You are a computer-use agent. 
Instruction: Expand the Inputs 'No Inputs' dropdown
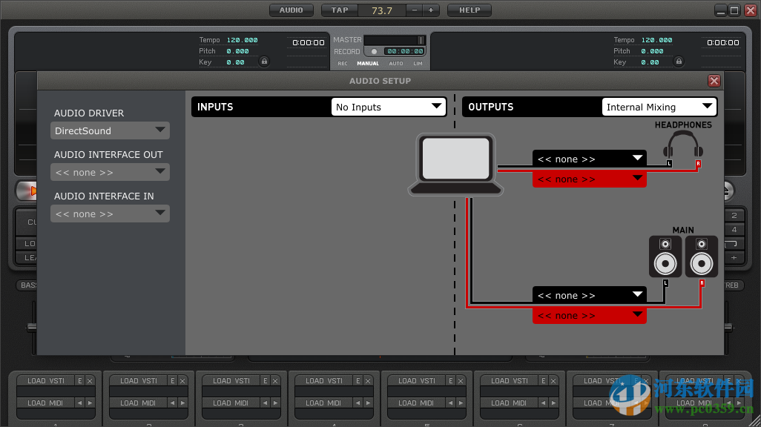coord(388,107)
